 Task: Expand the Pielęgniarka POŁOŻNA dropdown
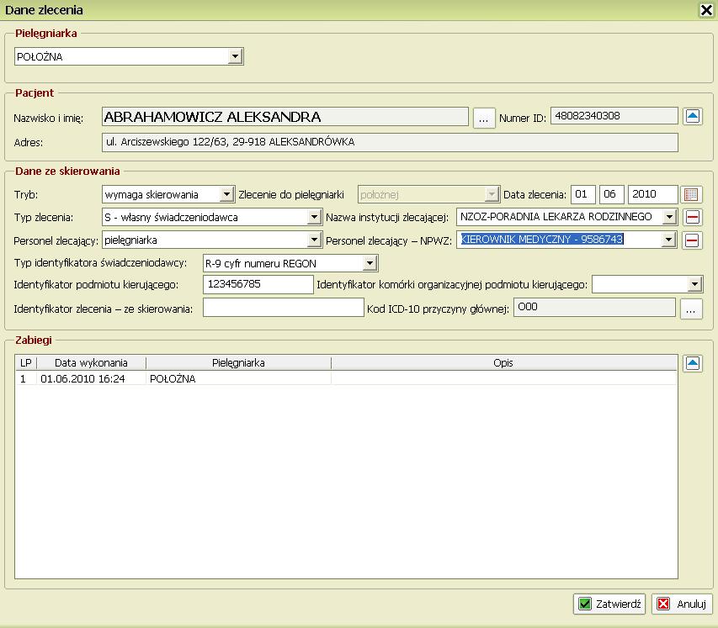pyautogui.click(x=235, y=56)
